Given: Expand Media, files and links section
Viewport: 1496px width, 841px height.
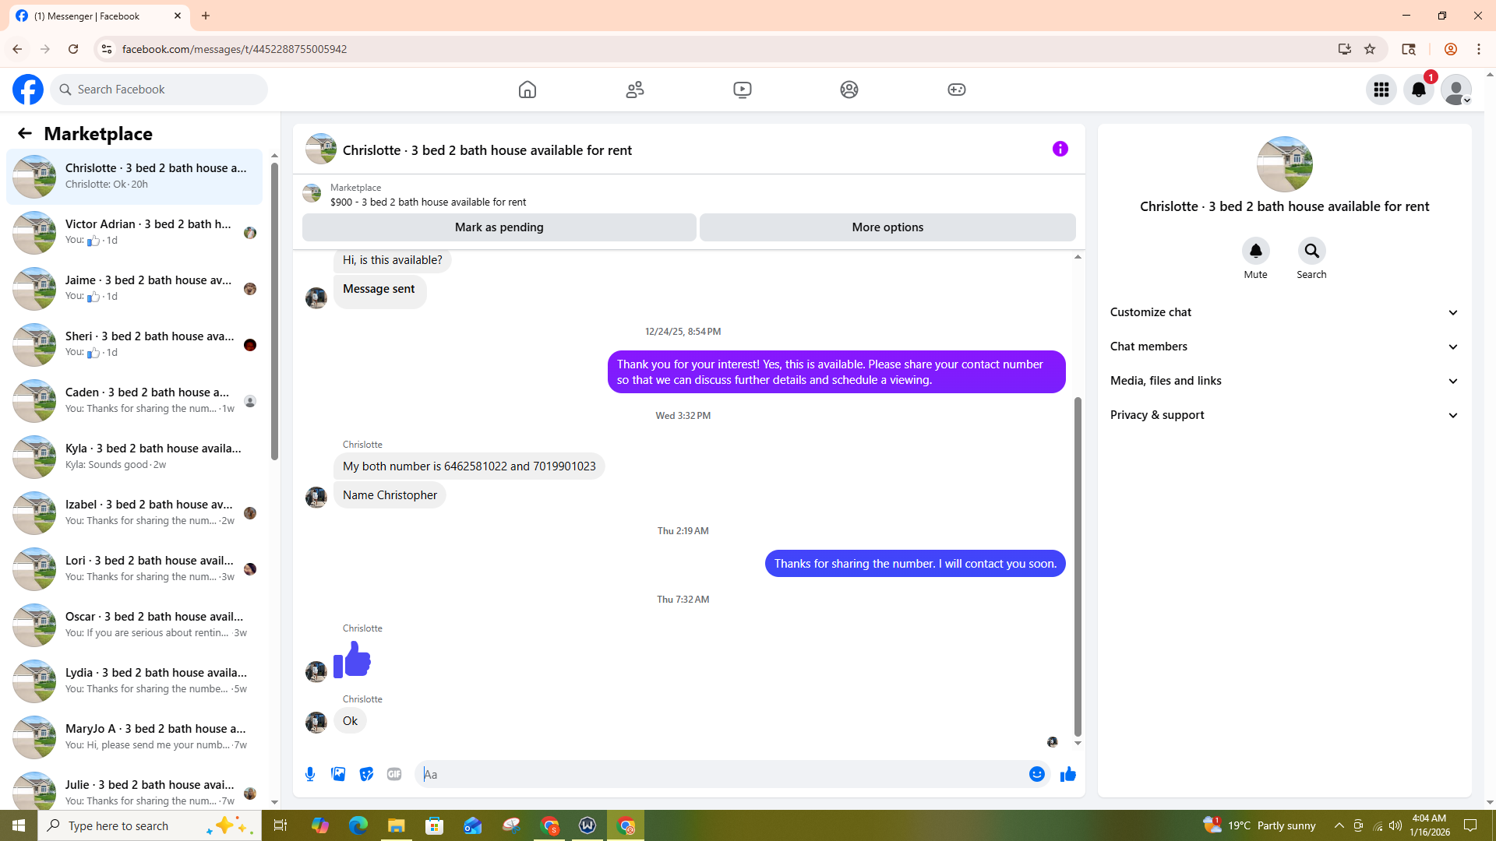Looking at the screenshot, I should [1283, 381].
